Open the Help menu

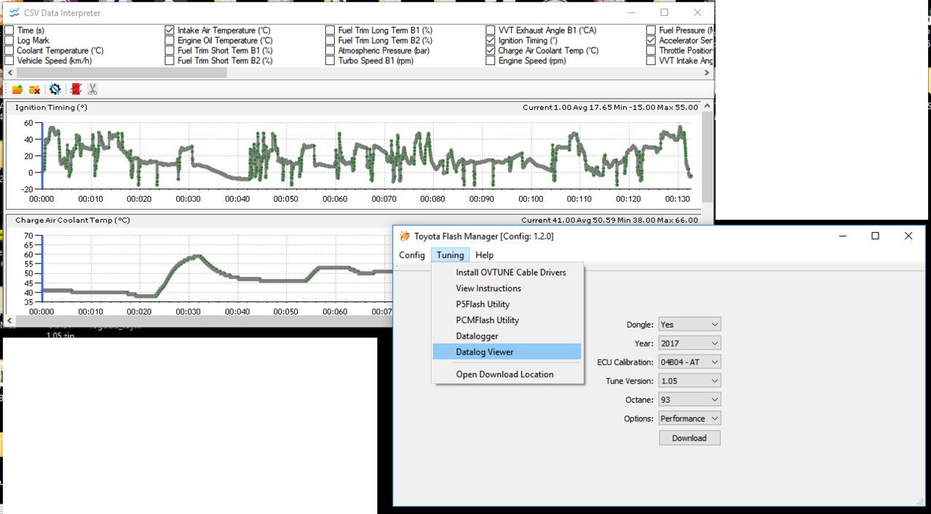(484, 255)
